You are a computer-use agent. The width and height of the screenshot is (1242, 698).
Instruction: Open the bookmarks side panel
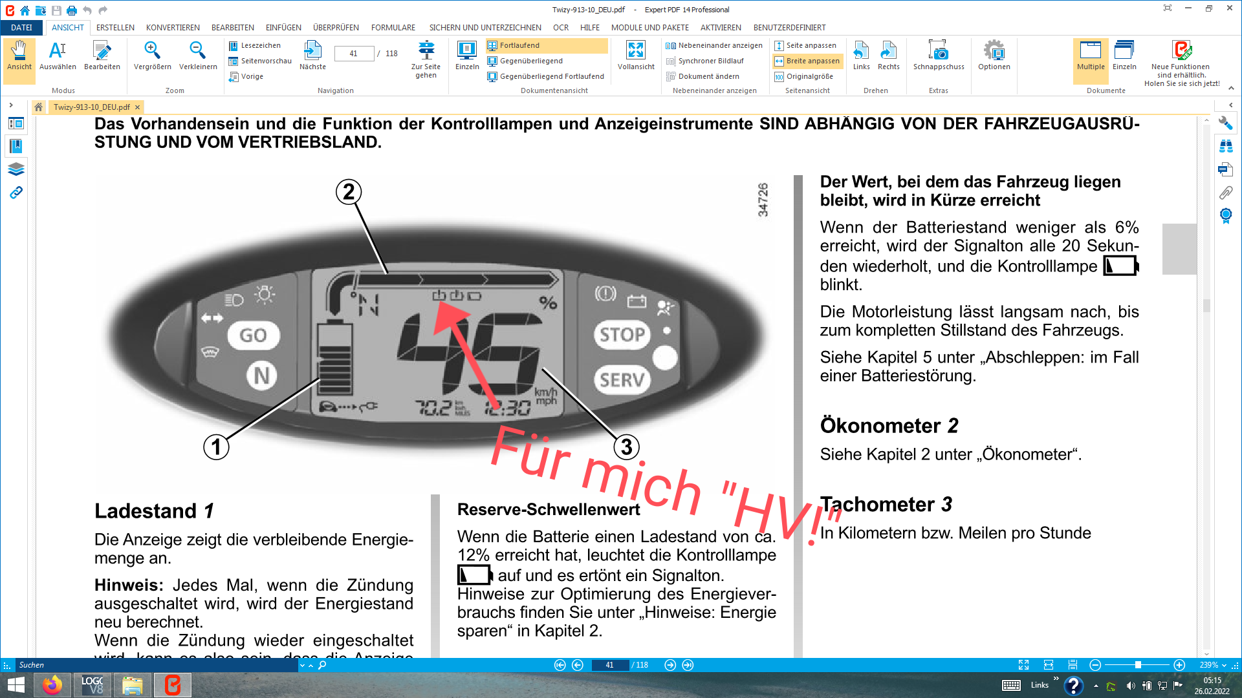pos(16,146)
